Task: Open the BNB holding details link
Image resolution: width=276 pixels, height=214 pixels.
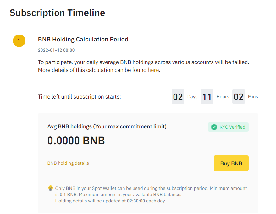Action: coord(68,163)
